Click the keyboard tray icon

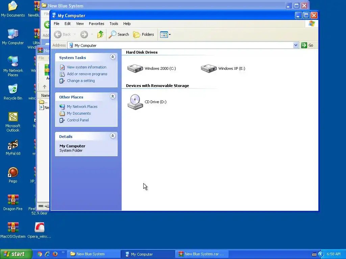tap(314, 254)
